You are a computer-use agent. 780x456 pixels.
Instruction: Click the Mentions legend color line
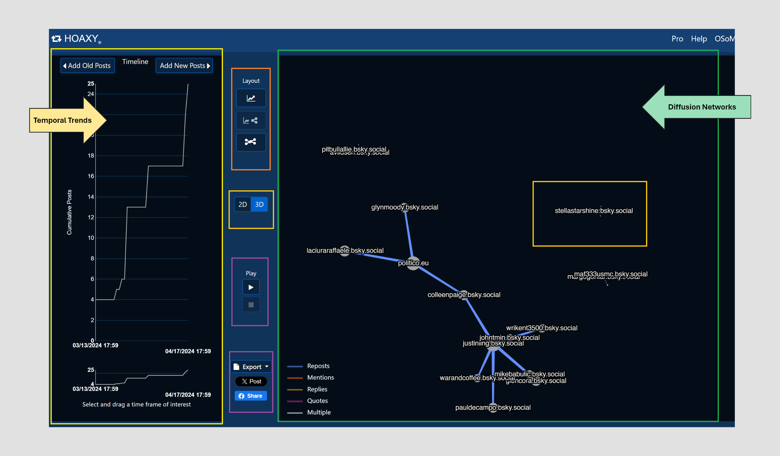coord(295,378)
